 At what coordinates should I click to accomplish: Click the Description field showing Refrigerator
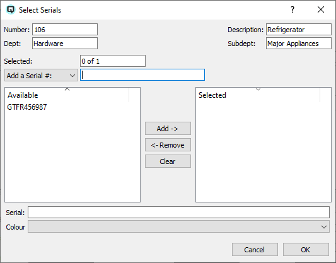[x=299, y=30]
